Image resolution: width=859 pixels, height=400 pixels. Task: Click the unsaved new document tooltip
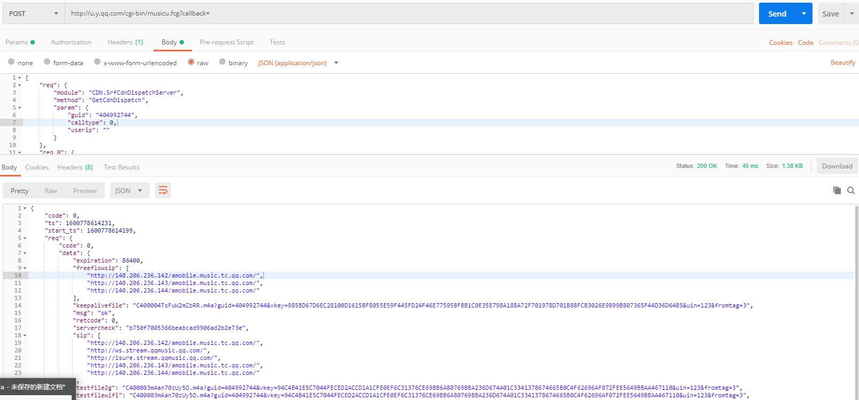(37, 387)
